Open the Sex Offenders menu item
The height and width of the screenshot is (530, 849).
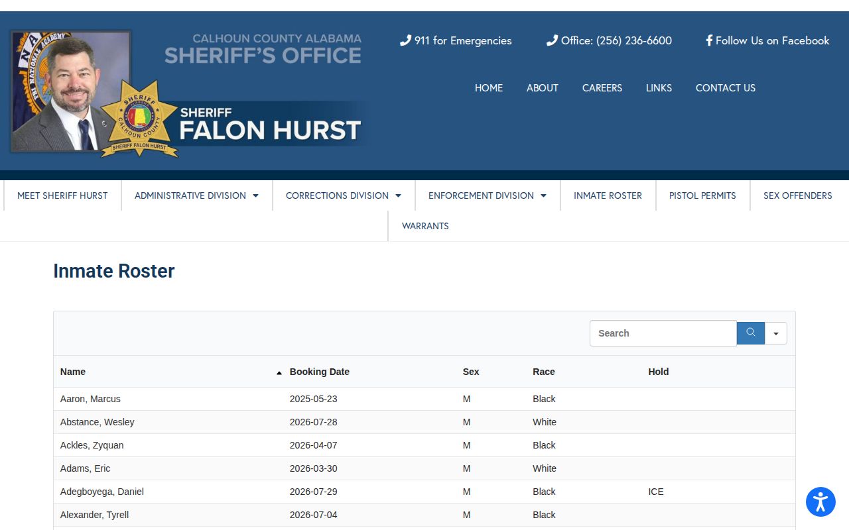[797, 195]
